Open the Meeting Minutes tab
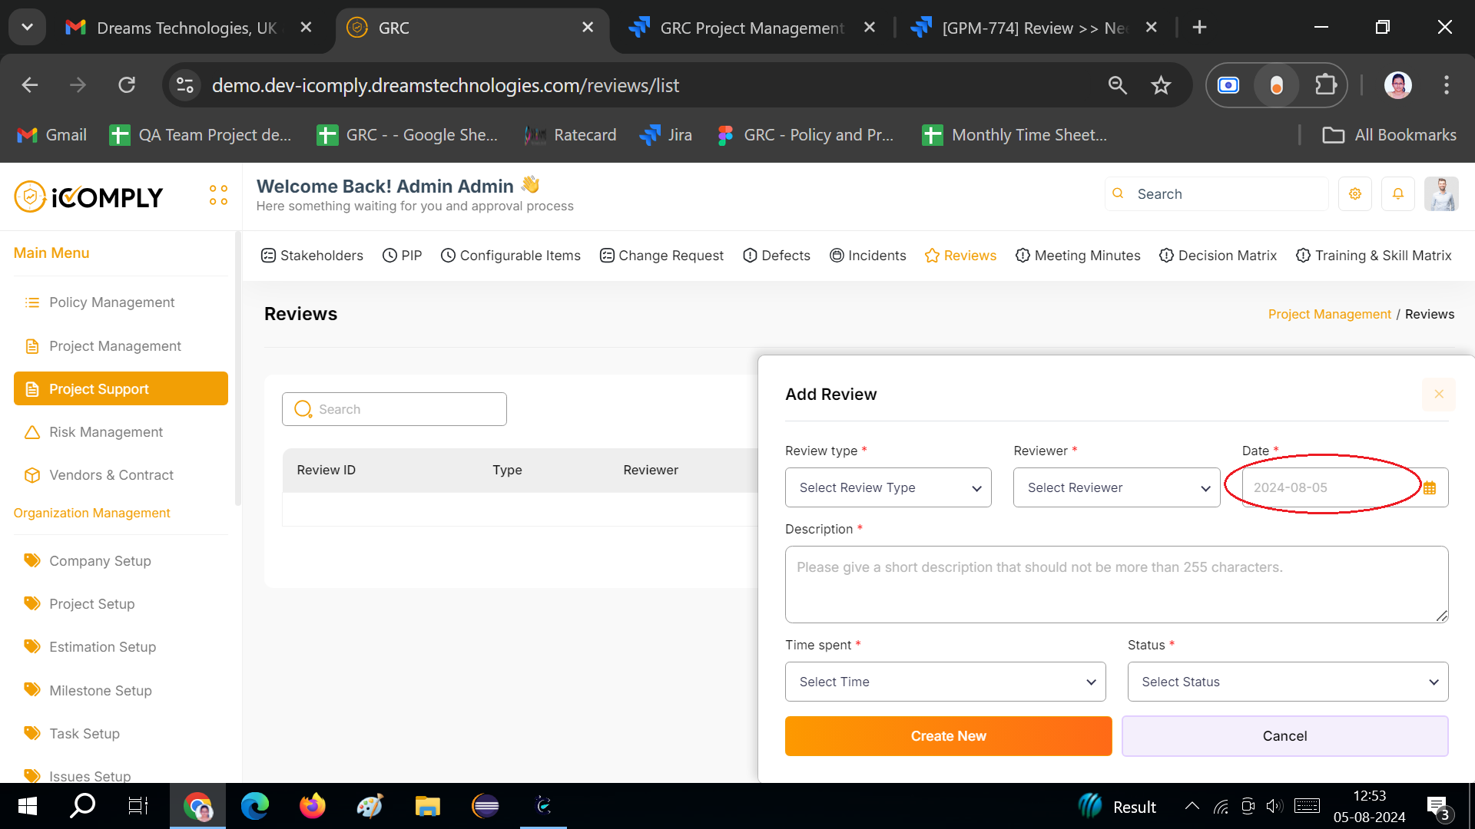This screenshot has width=1475, height=829. 1078,256
